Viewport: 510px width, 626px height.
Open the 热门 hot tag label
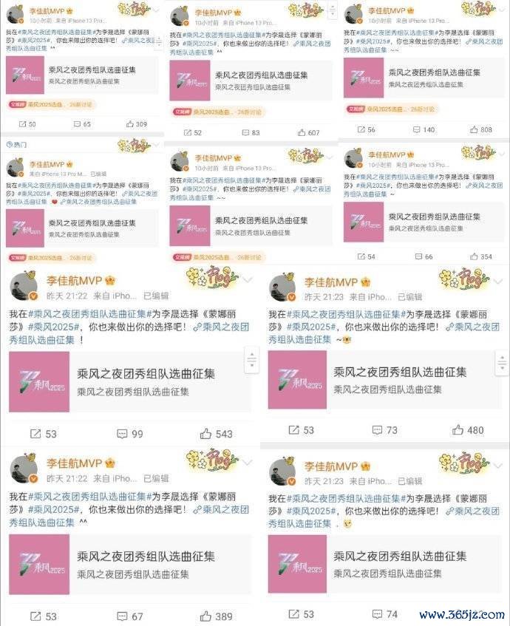[x=17, y=145]
